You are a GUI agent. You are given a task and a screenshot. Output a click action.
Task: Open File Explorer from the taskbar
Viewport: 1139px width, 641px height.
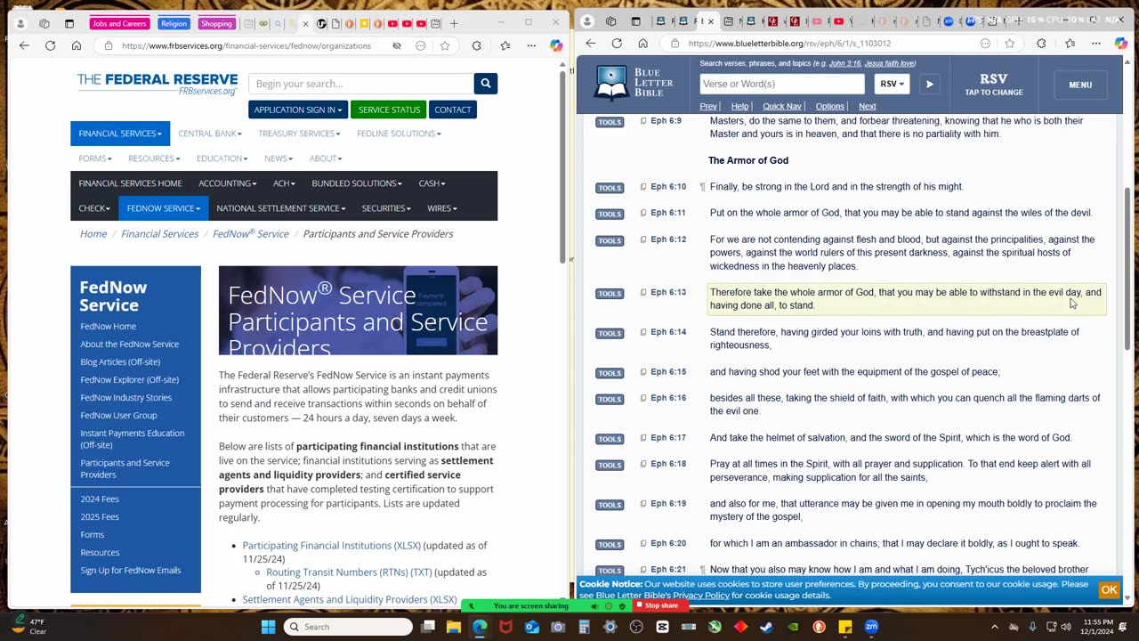(x=454, y=627)
